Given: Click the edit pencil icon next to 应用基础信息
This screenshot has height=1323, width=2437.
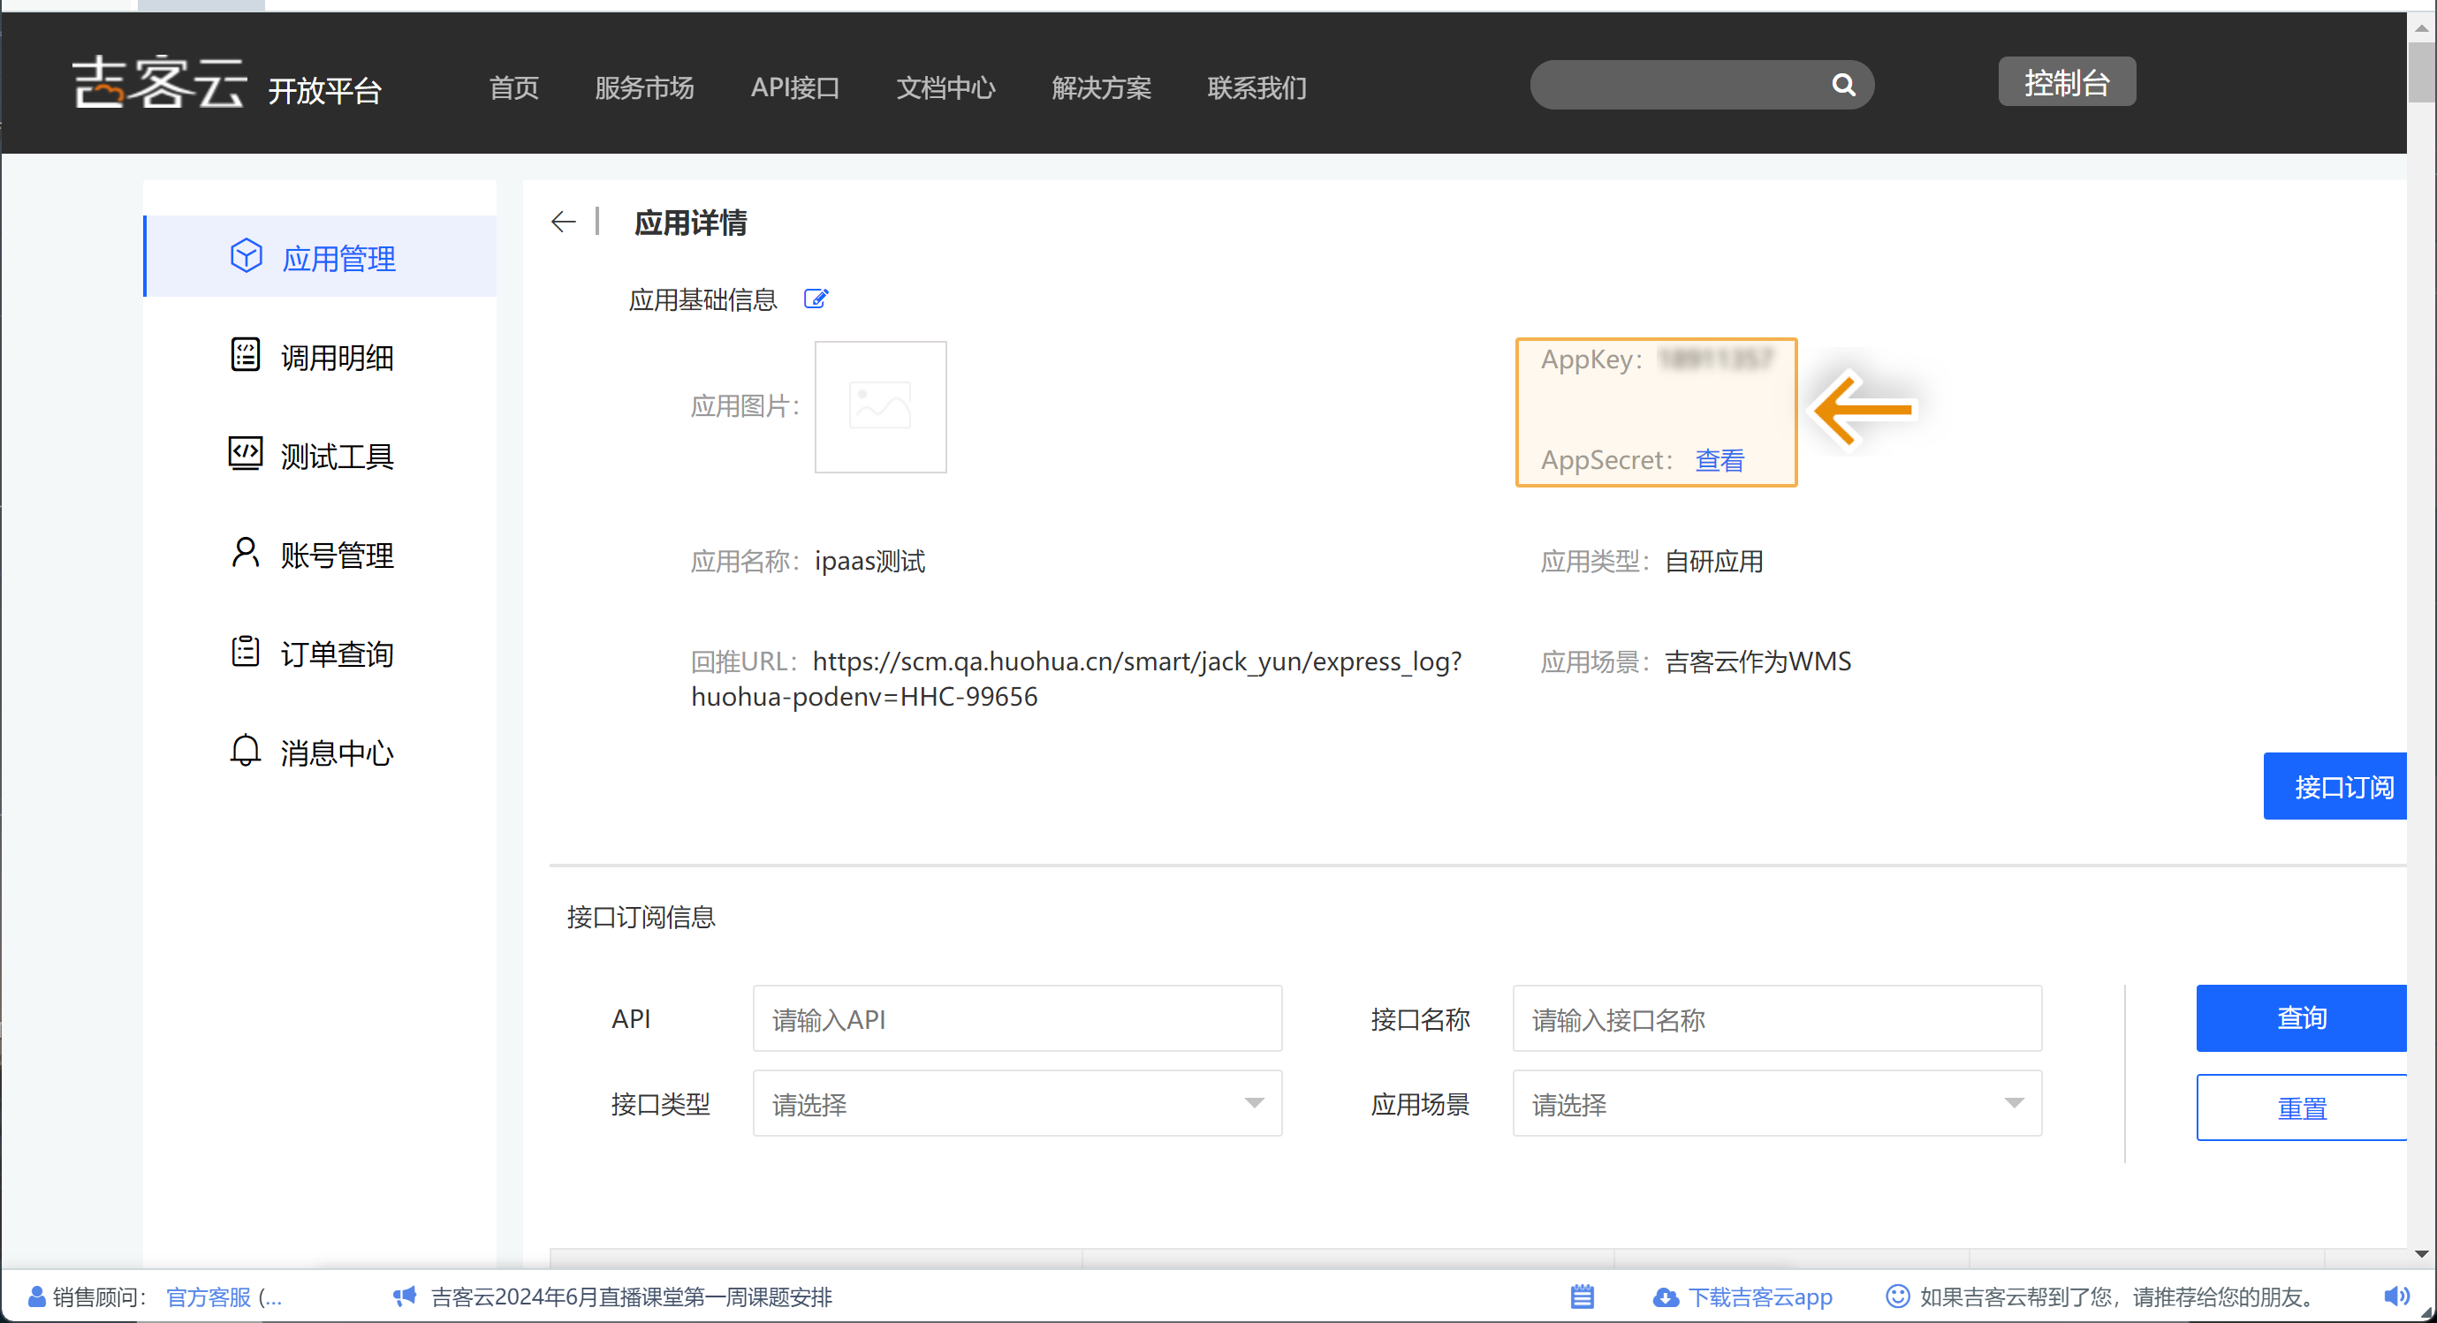Looking at the screenshot, I should pyautogui.click(x=816, y=299).
